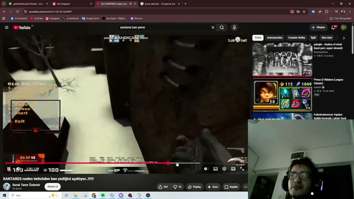Pause the video playback

coord(9,169)
